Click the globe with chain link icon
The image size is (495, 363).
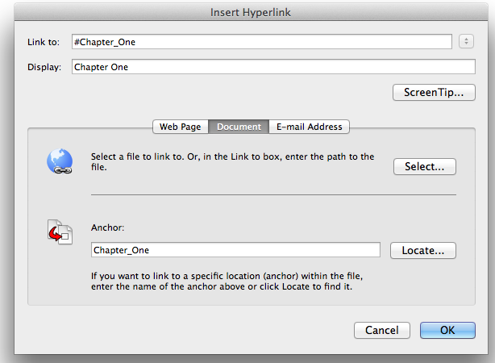point(60,161)
